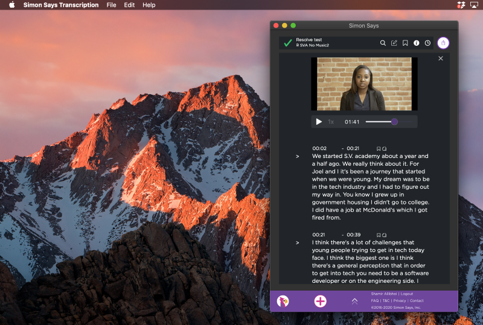Click the '>' arrow beside 'I think there's a lot'
The width and height of the screenshot is (483, 325).
click(297, 243)
